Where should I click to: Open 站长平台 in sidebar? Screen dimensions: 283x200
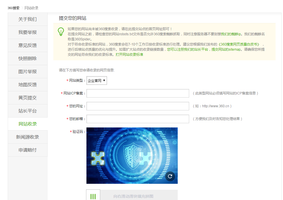click(x=28, y=111)
